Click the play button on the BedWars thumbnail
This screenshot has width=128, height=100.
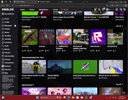66,42
